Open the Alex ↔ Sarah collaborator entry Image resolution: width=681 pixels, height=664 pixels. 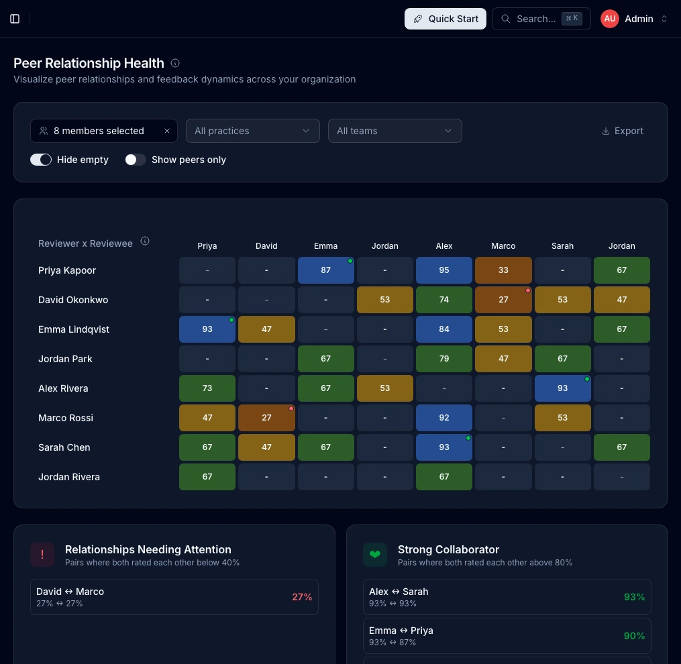click(507, 597)
